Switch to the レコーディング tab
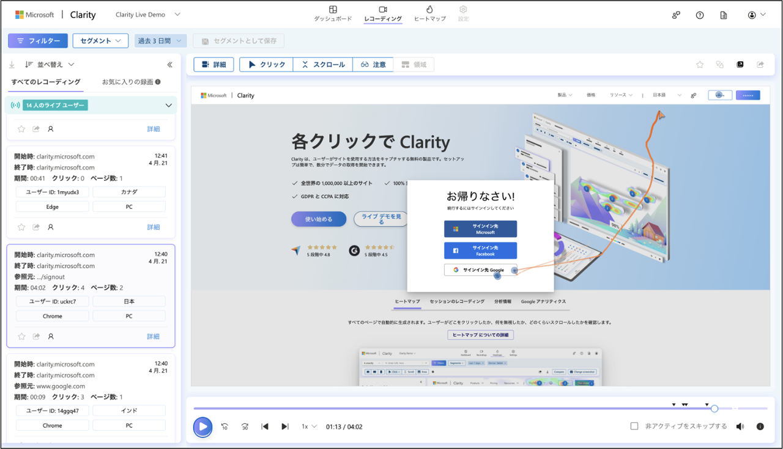 coord(383,14)
